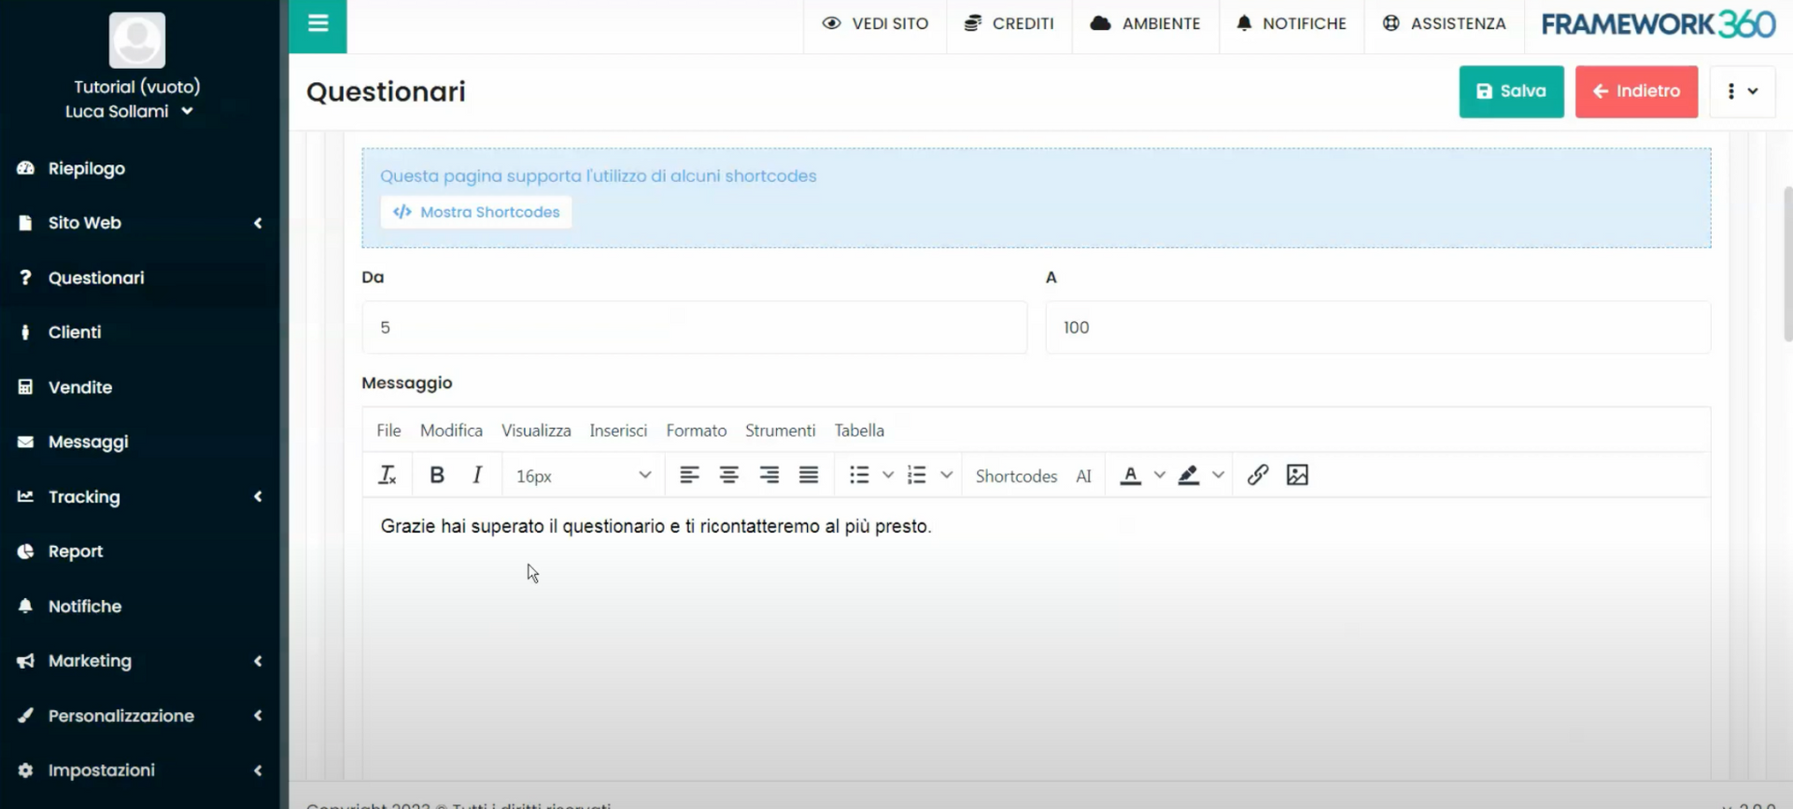Expand the text color picker arrow
The height and width of the screenshot is (809, 1793).
click(1160, 476)
